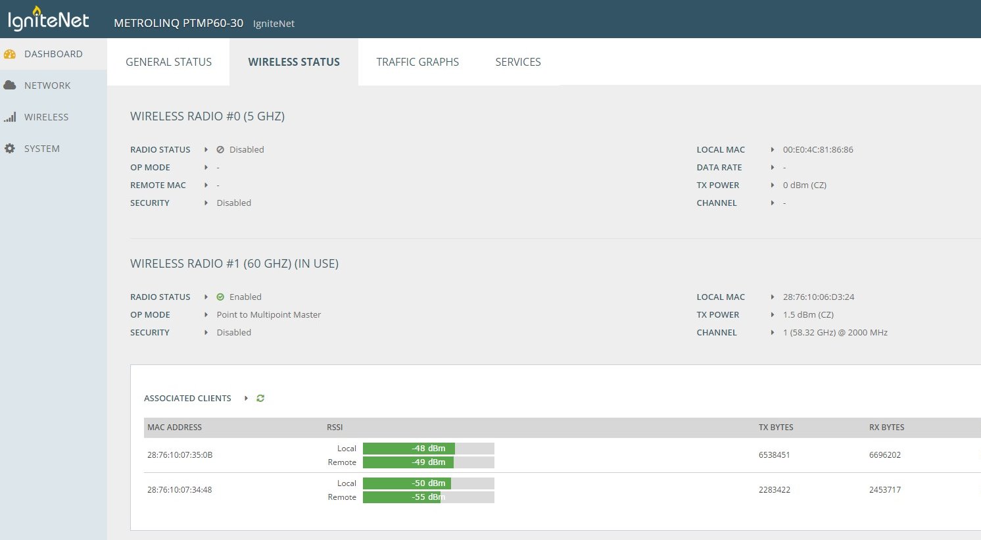The height and width of the screenshot is (540, 981).
Task: Refresh the associated clients list
Action: [260, 398]
